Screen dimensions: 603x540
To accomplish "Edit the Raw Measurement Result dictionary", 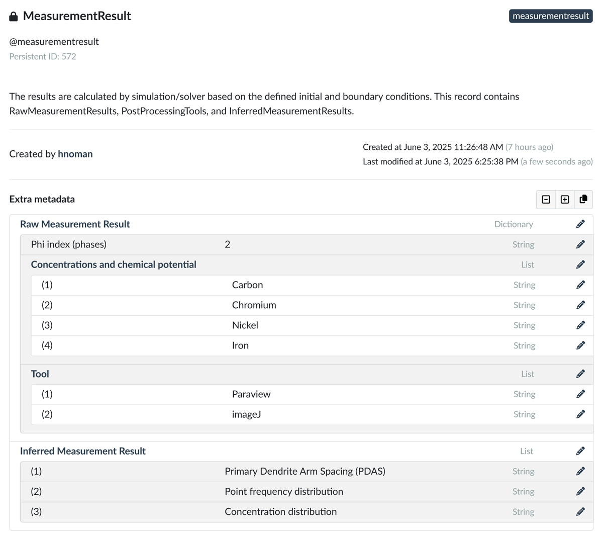I will tap(580, 224).
